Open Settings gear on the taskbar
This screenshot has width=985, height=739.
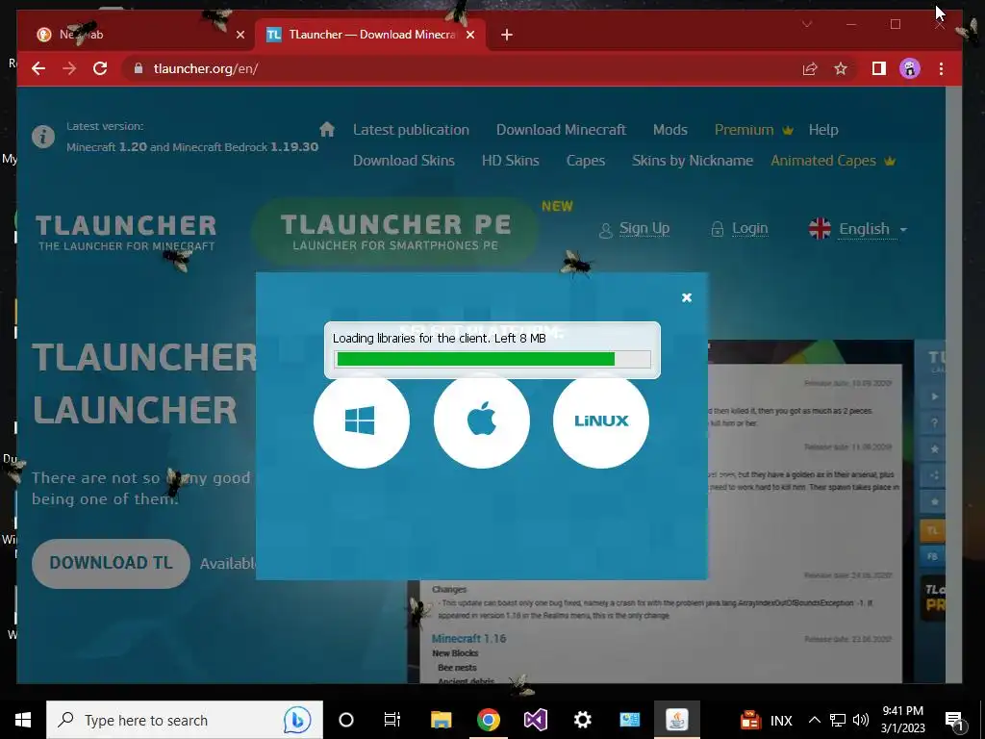pyautogui.click(x=582, y=720)
